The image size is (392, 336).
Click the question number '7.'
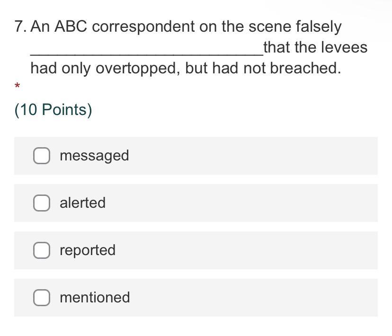pos(21,27)
